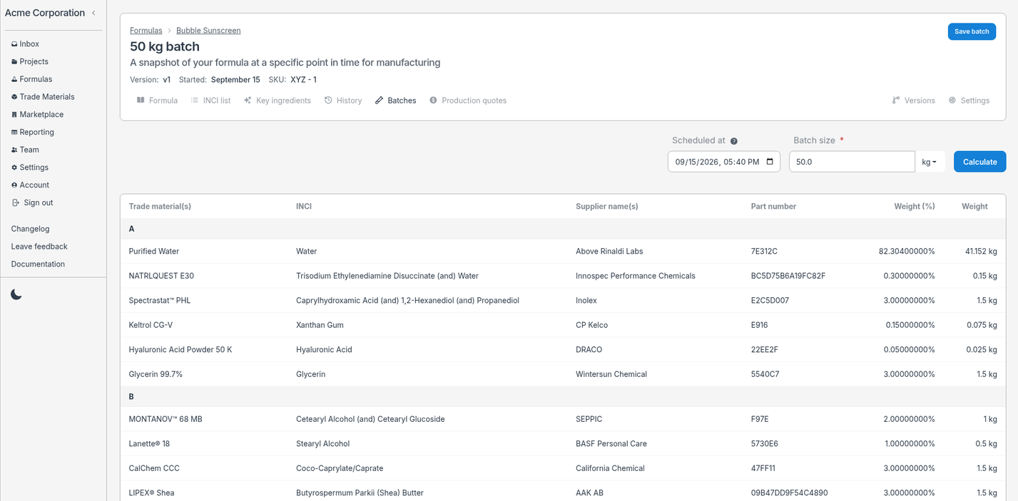Open the kg unit dropdown

[x=930, y=162]
